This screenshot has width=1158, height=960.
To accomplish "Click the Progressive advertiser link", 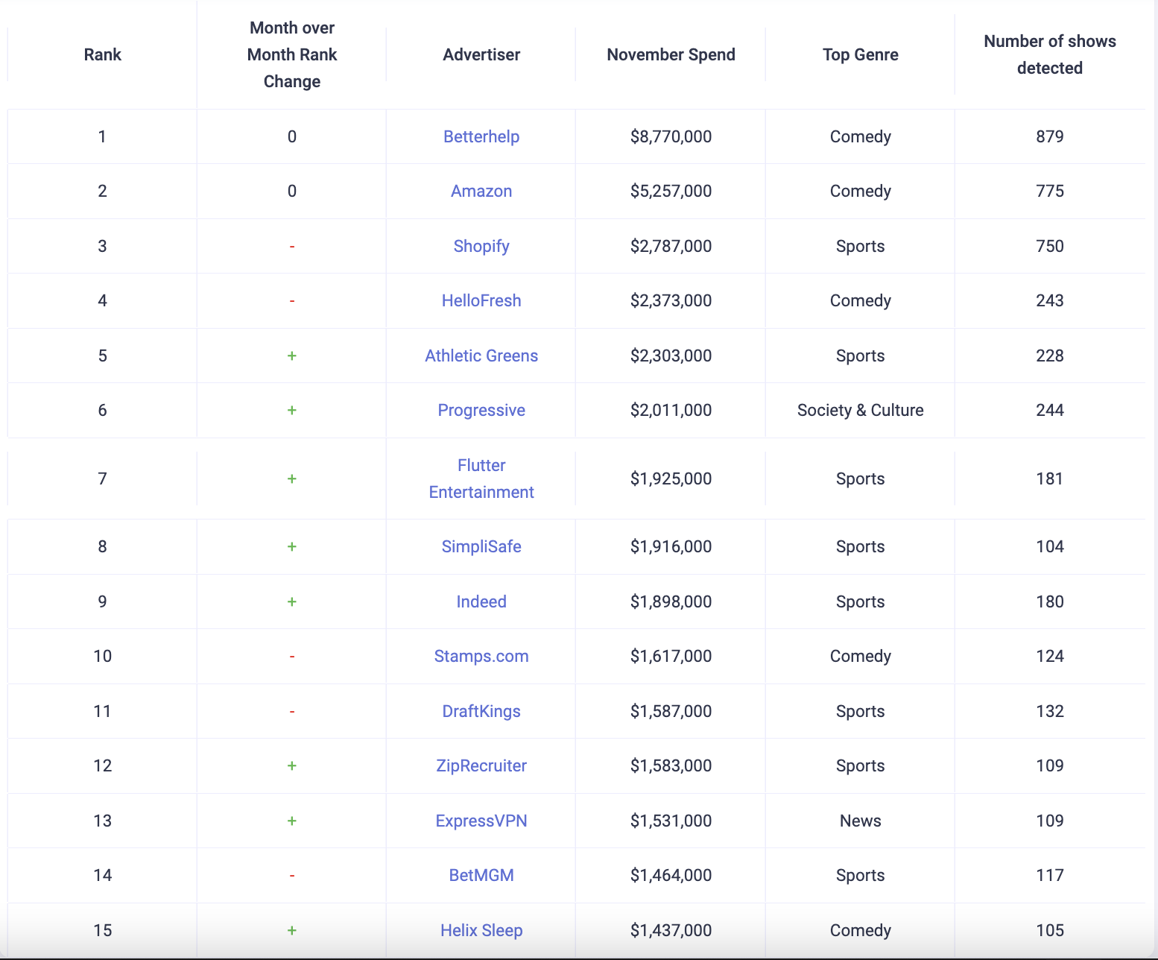I will pyautogui.click(x=481, y=410).
